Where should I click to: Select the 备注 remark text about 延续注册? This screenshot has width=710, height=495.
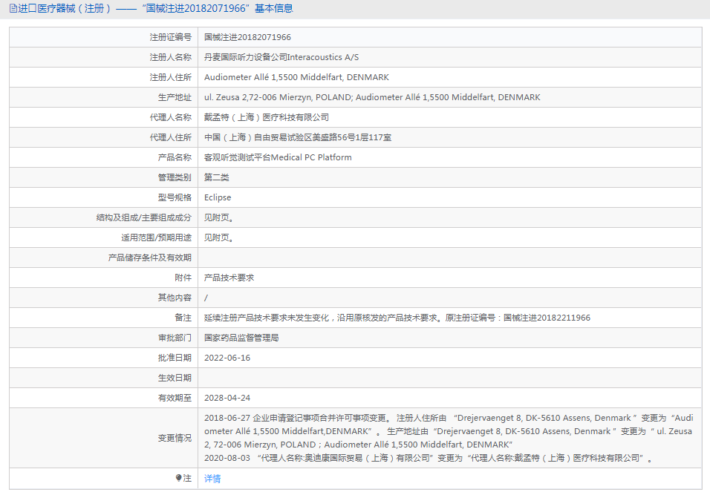[x=397, y=318]
